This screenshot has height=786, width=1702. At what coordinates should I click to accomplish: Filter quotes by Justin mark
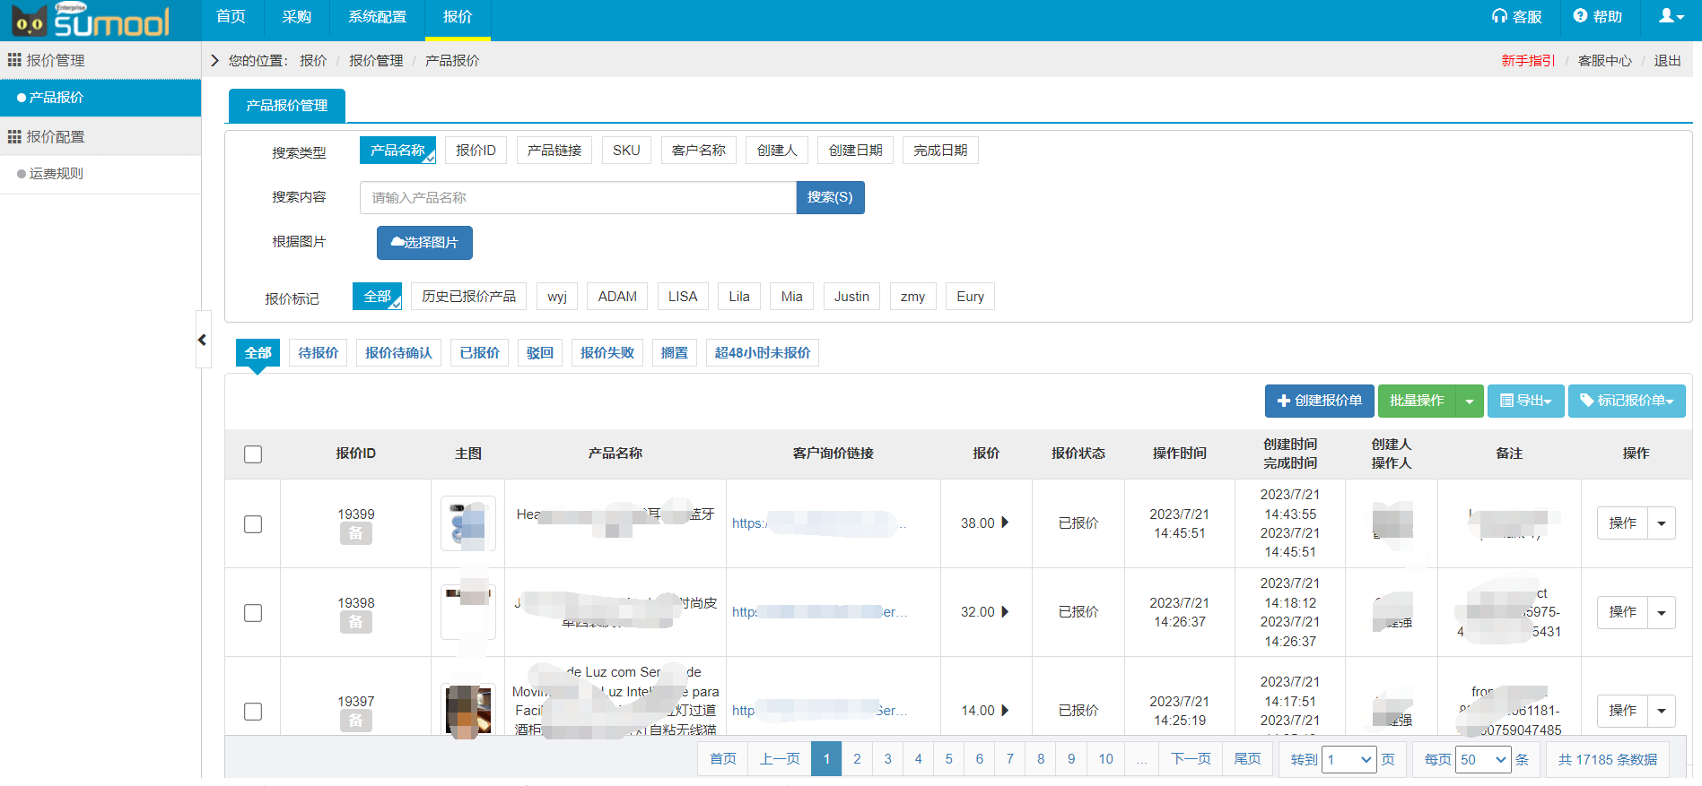pos(851,297)
